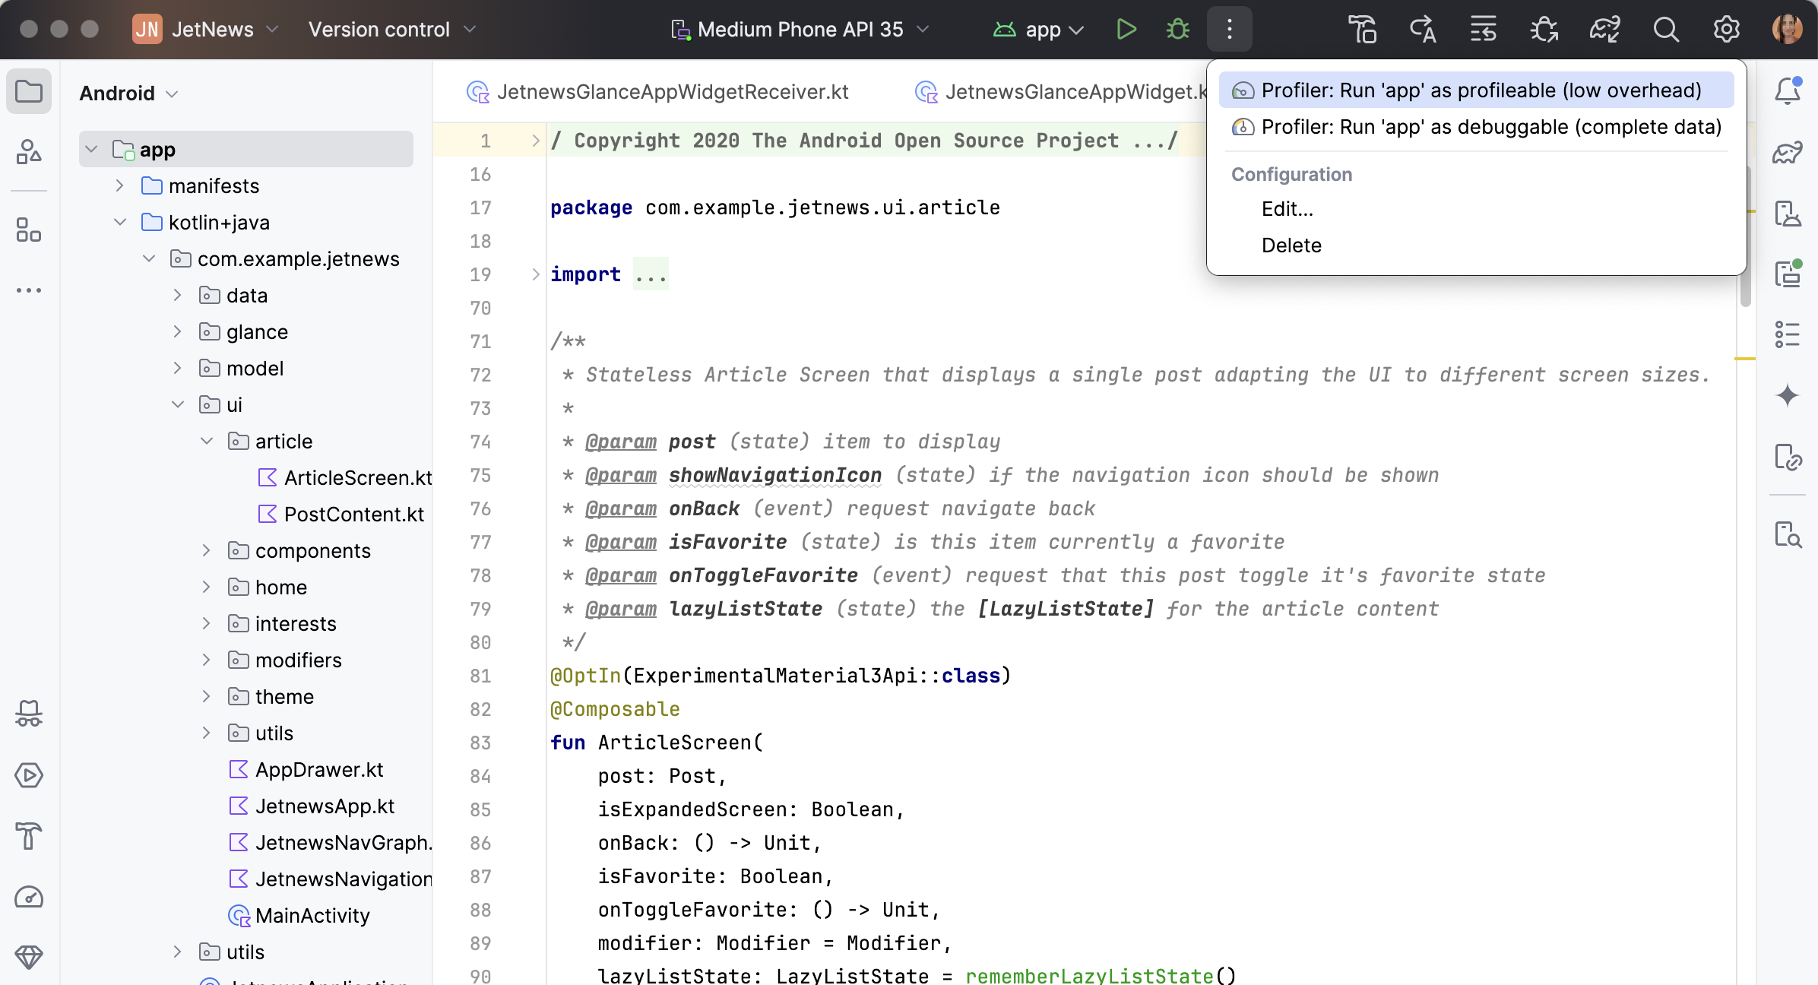Click Sync Project with Gradle Files icon
Image resolution: width=1818 pixels, height=985 pixels.
[x=1604, y=30]
